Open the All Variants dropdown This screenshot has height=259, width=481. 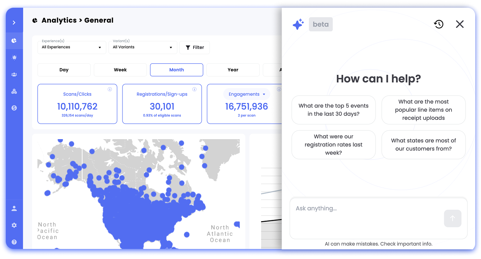coord(143,47)
